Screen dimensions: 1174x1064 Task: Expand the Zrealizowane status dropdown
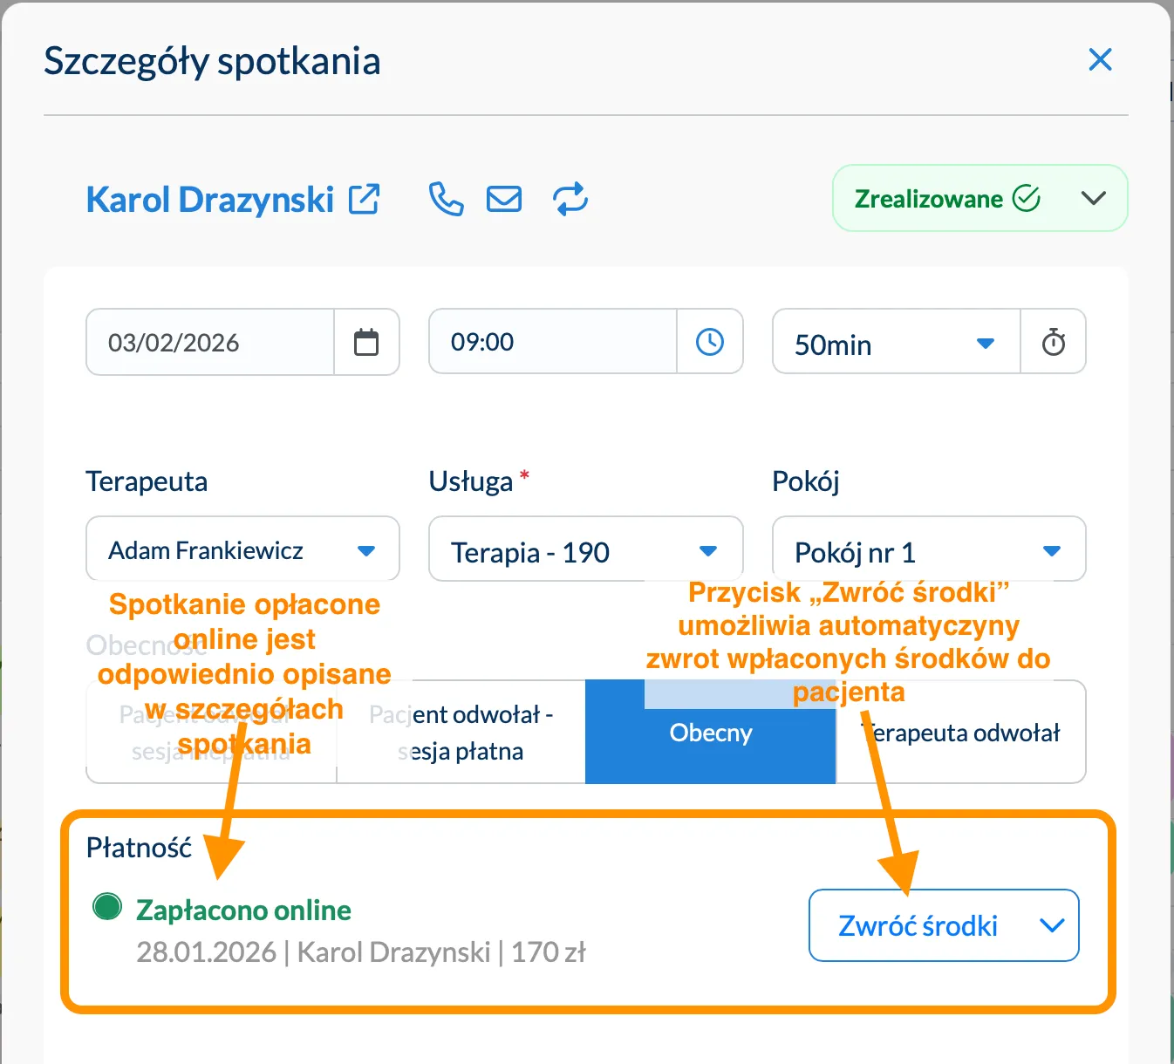pyautogui.click(x=1095, y=198)
